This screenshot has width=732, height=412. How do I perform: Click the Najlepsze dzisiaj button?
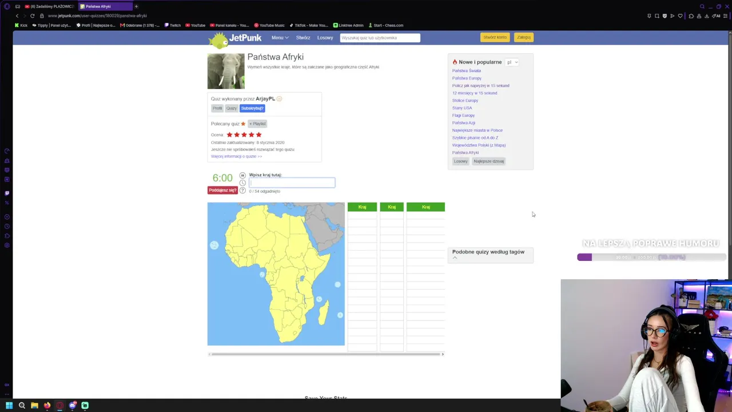coord(489,161)
